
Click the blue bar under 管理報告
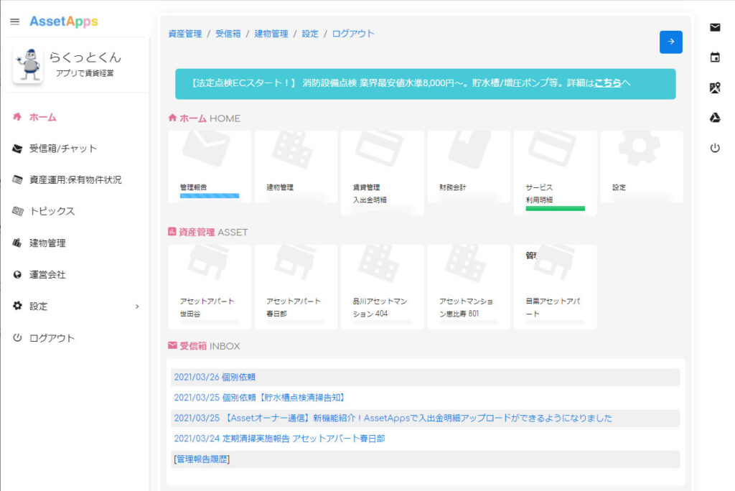click(x=210, y=196)
